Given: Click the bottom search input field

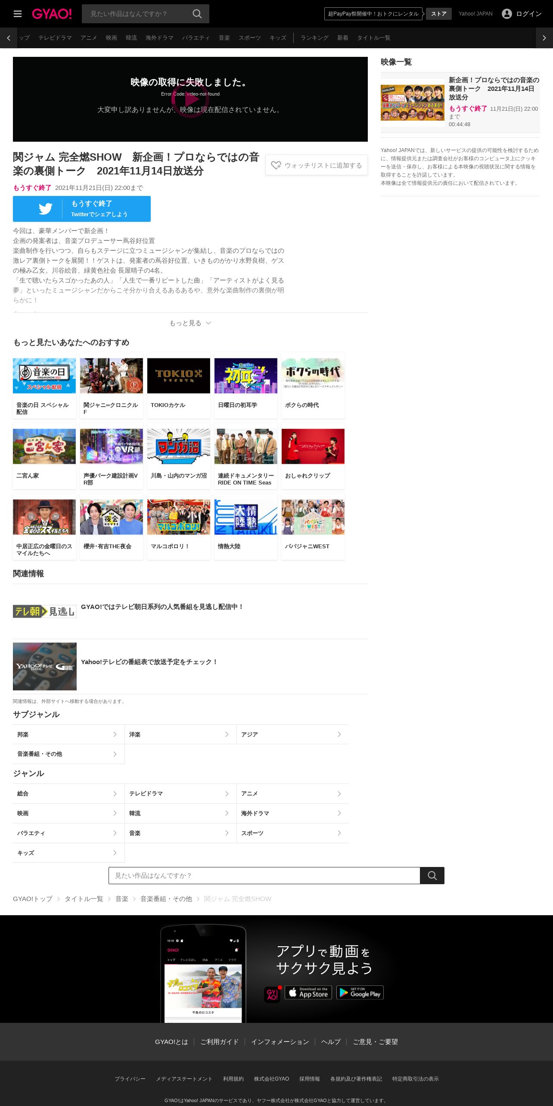Looking at the screenshot, I should (264, 876).
